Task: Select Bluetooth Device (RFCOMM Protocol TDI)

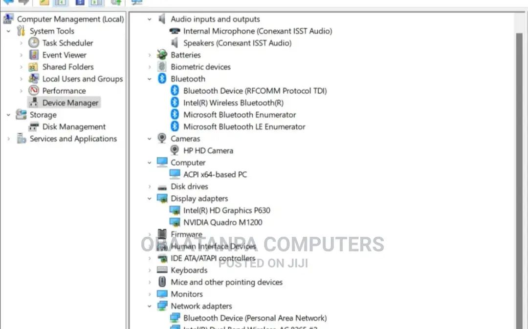Action: click(255, 91)
